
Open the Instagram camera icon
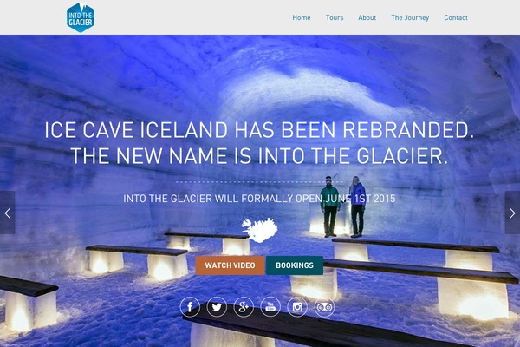click(297, 307)
